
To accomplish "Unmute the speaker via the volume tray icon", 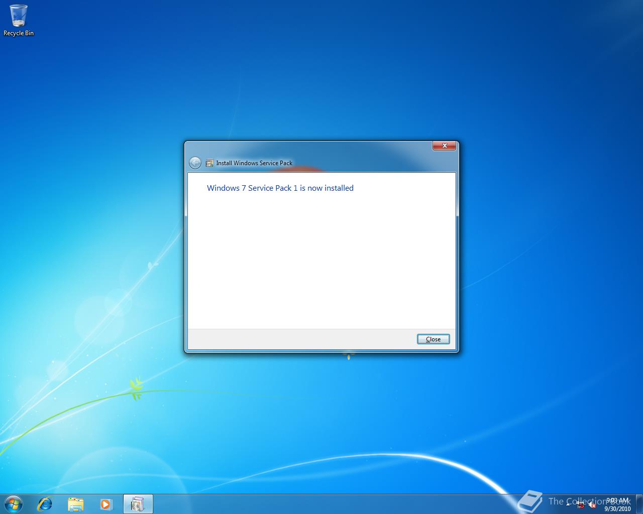I will (593, 505).
